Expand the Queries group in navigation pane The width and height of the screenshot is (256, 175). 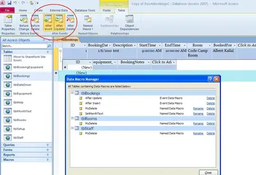[x=47, y=145]
